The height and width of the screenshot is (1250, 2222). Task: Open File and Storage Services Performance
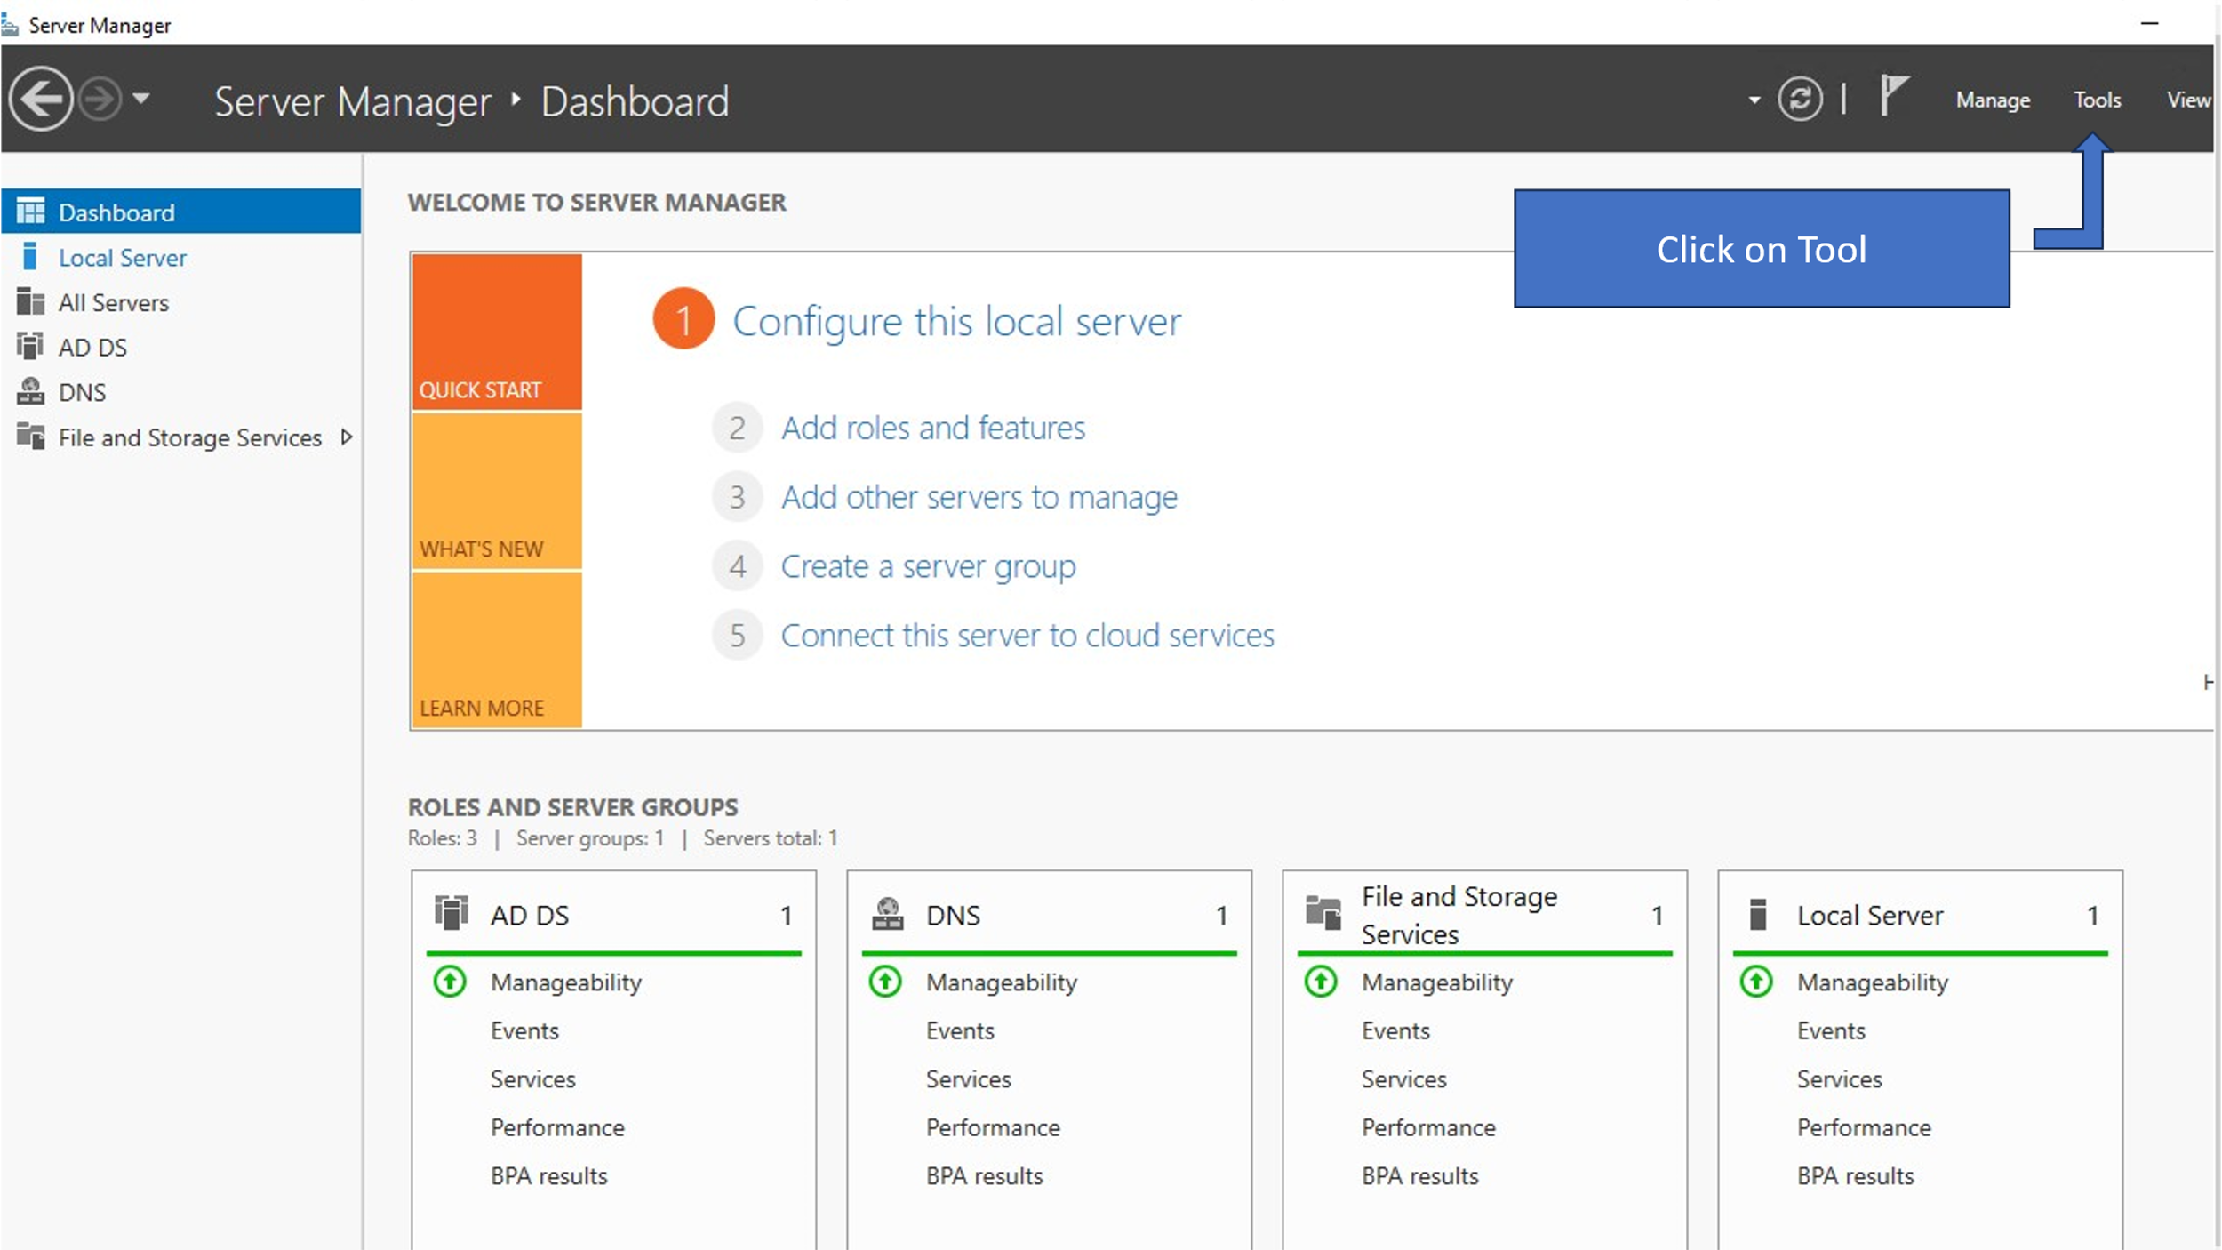click(x=1428, y=1128)
